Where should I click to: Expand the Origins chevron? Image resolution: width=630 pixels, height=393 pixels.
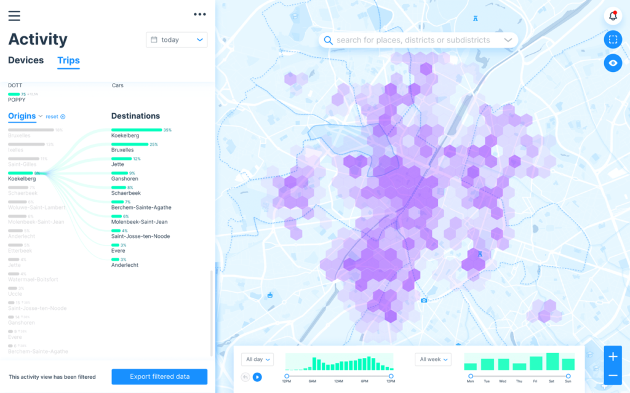41,116
